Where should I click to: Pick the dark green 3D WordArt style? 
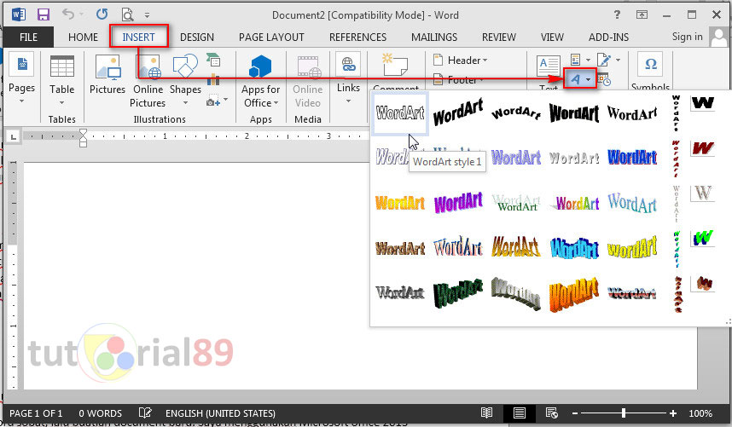click(x=458, y=292)
